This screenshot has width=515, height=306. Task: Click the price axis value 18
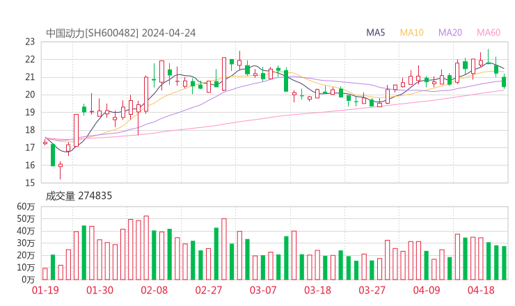[30, 130]
